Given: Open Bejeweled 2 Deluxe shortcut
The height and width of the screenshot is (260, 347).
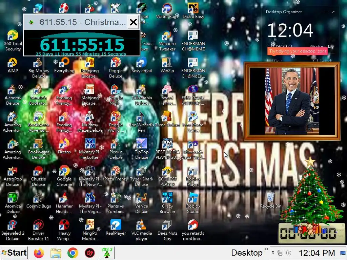Looking at the screenshot, I should [x=13, y=230].
